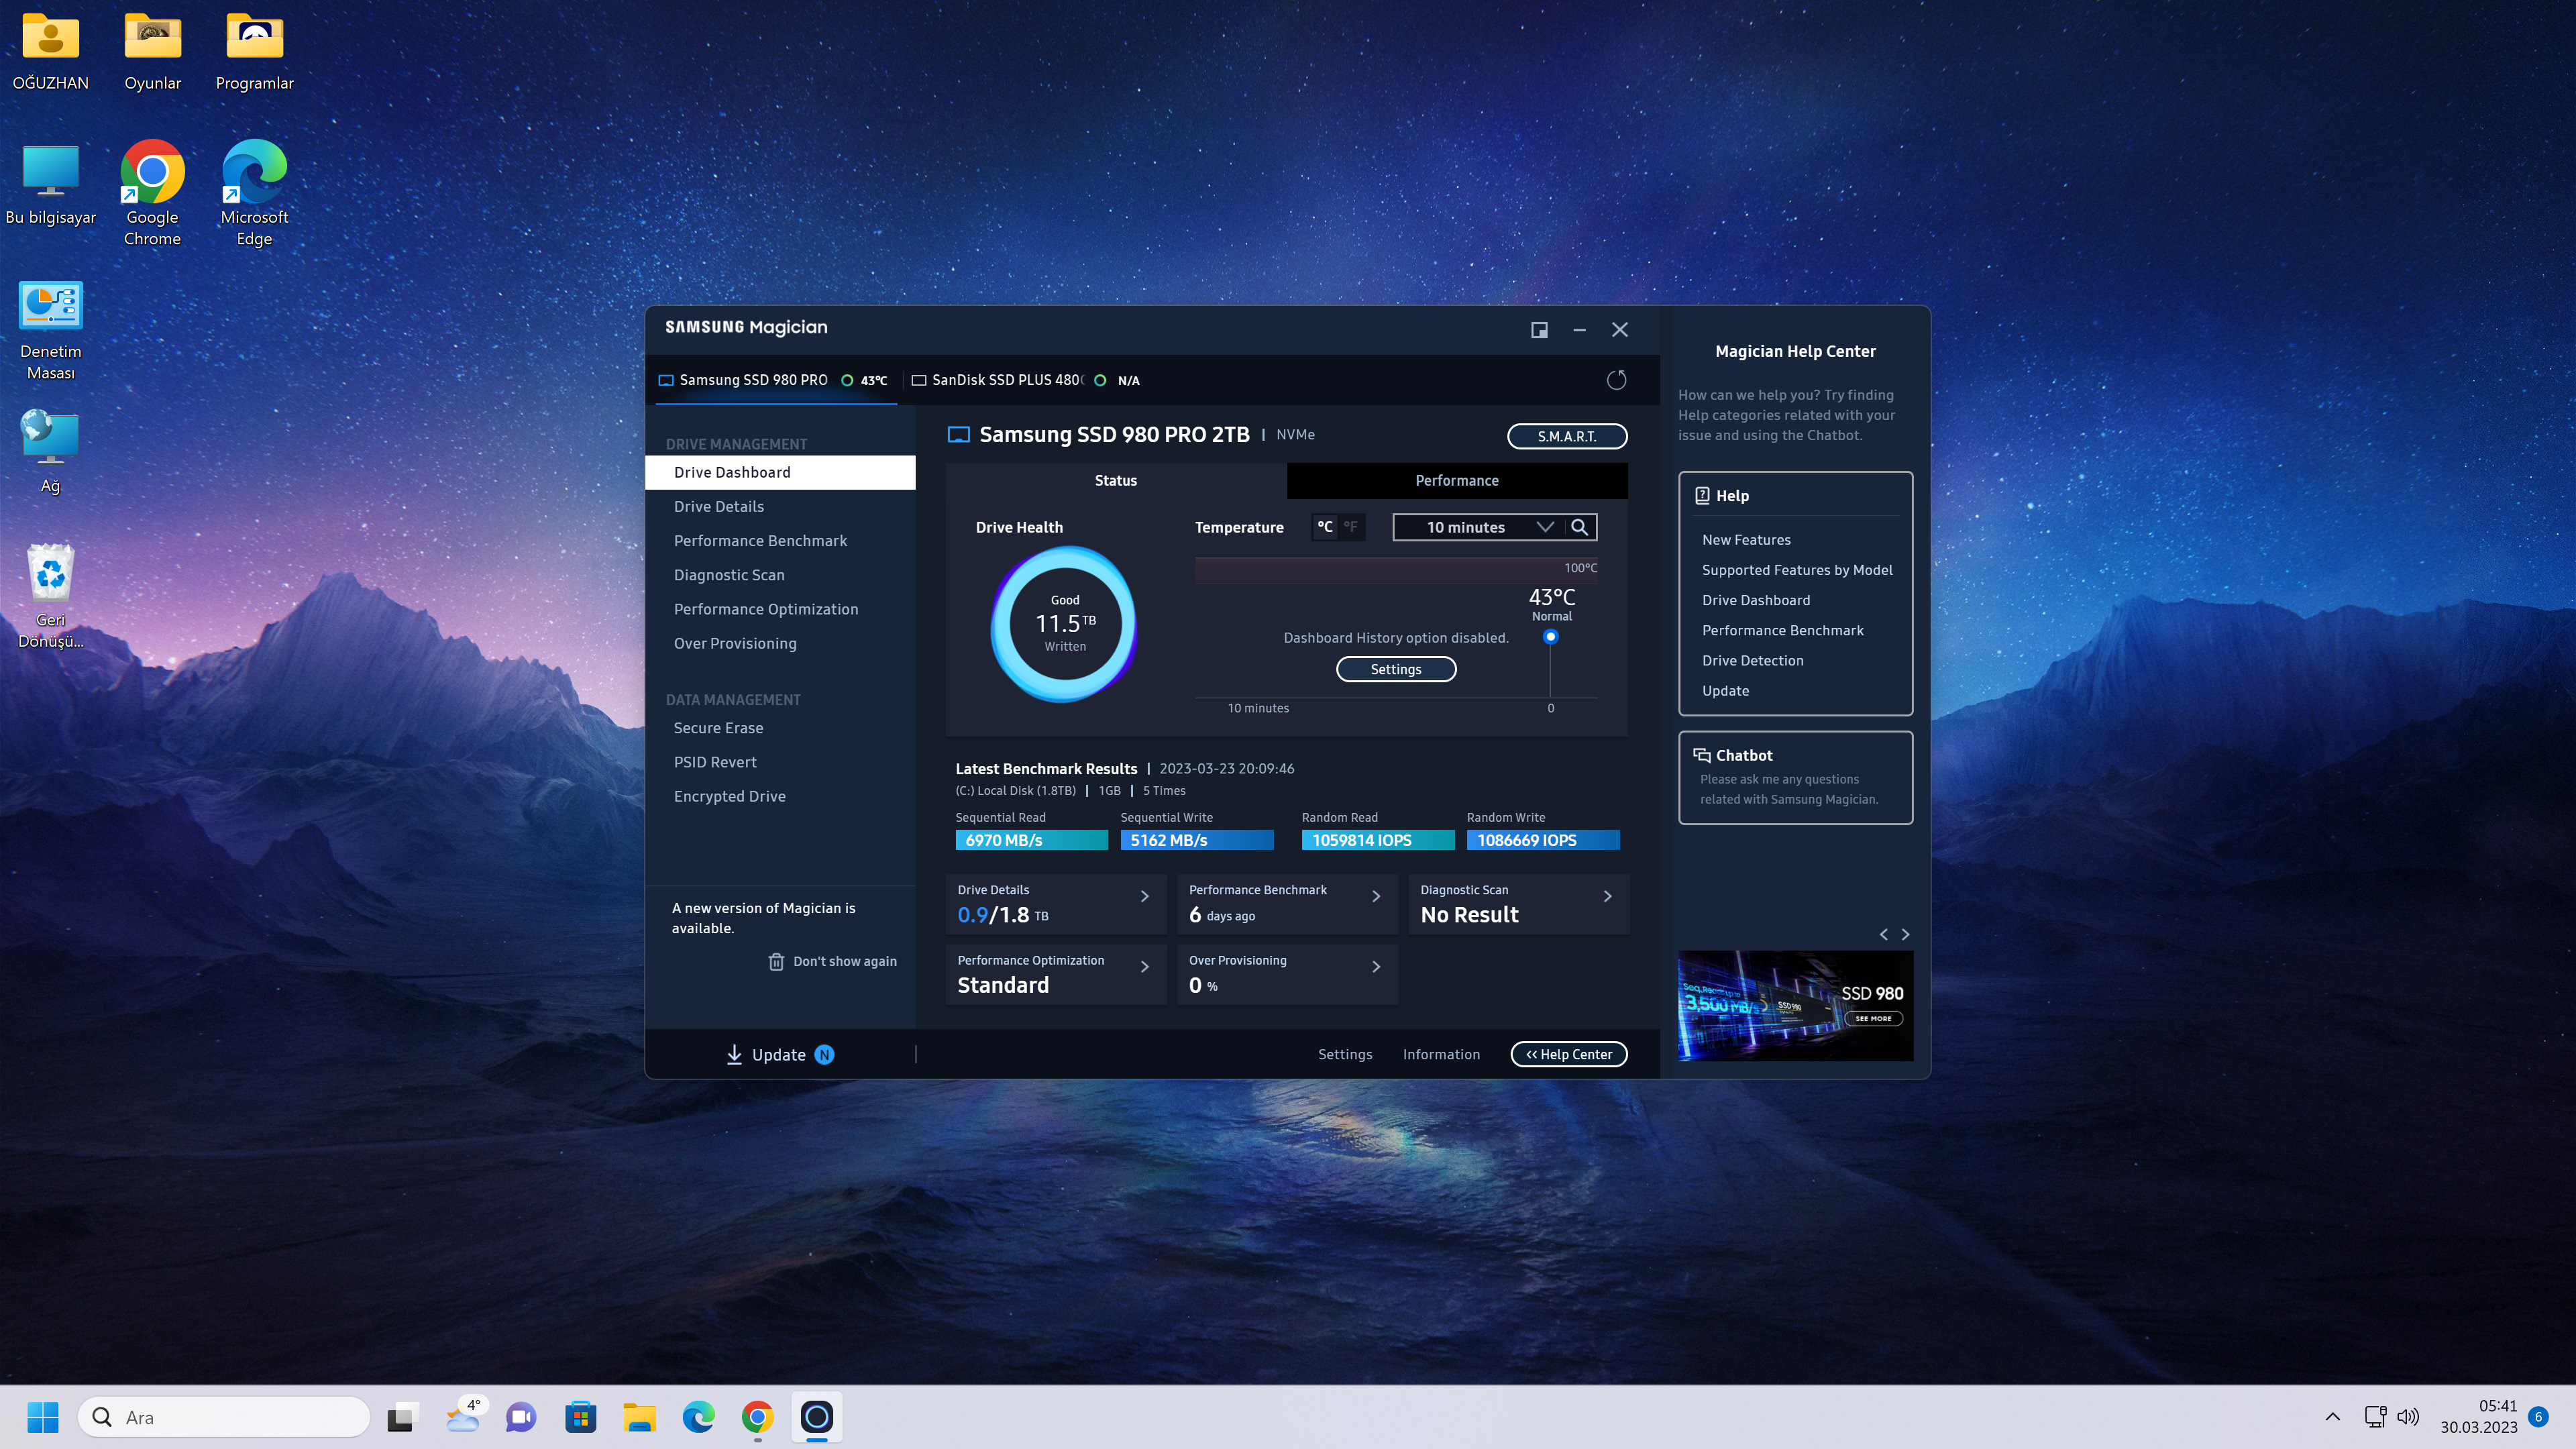
Task: Switch to the Performance tab
Action: [1456, 480]
